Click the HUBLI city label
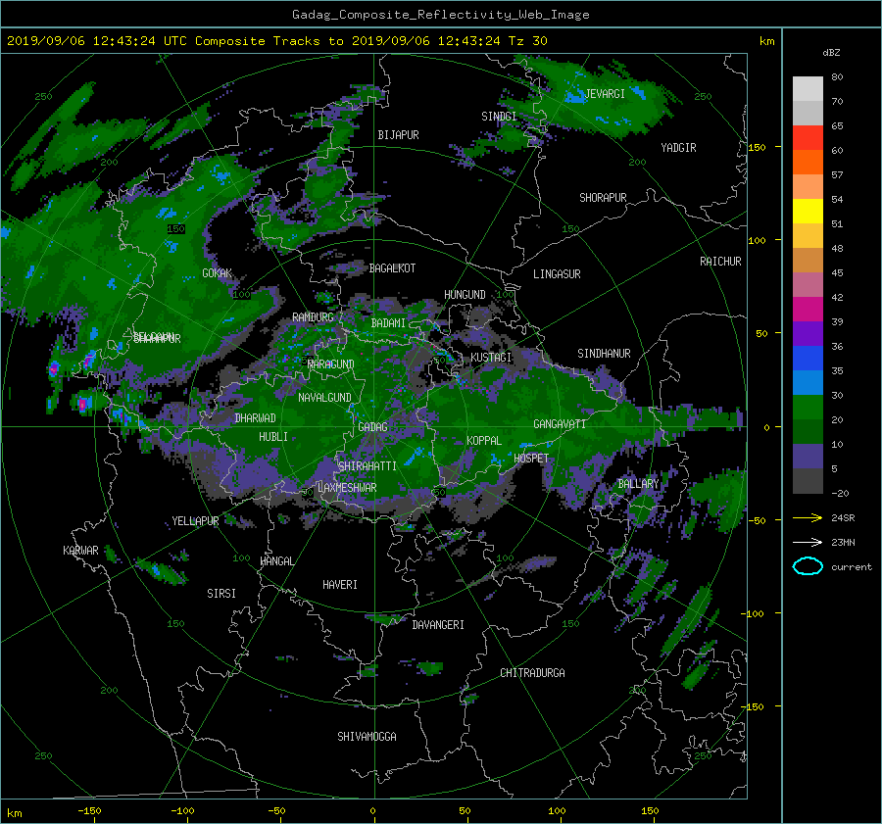882x824 pixels. point(273,437)
